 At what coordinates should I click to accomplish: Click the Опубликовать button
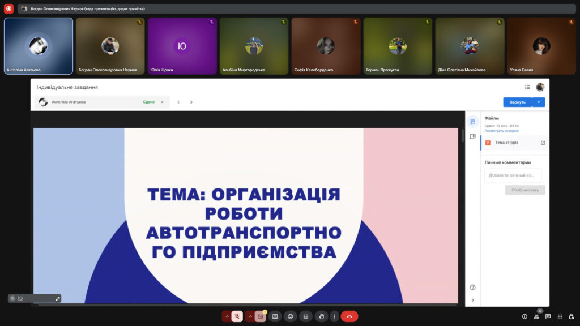tap(525, 190)
